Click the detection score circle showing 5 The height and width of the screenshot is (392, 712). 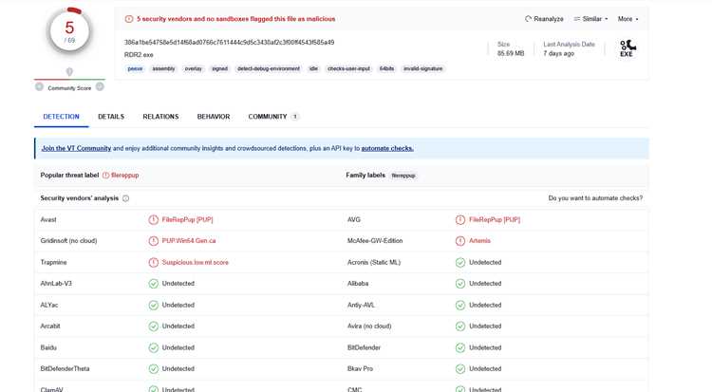click(69, 31)
